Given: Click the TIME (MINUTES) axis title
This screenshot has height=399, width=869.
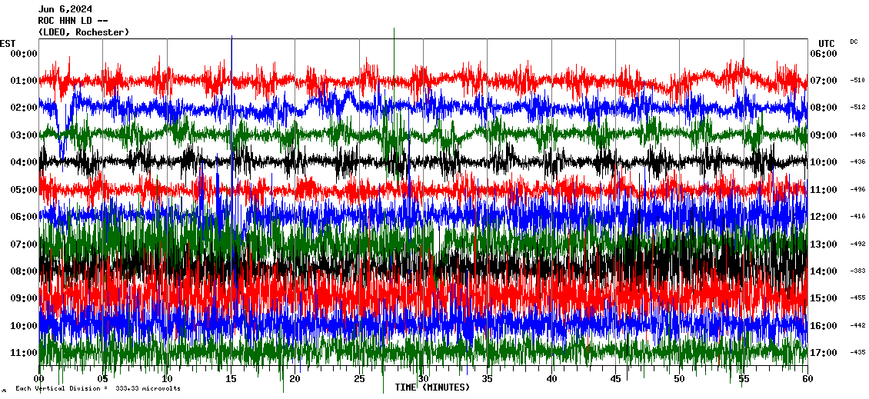Looking at the screenshot, I should point(432,387).
